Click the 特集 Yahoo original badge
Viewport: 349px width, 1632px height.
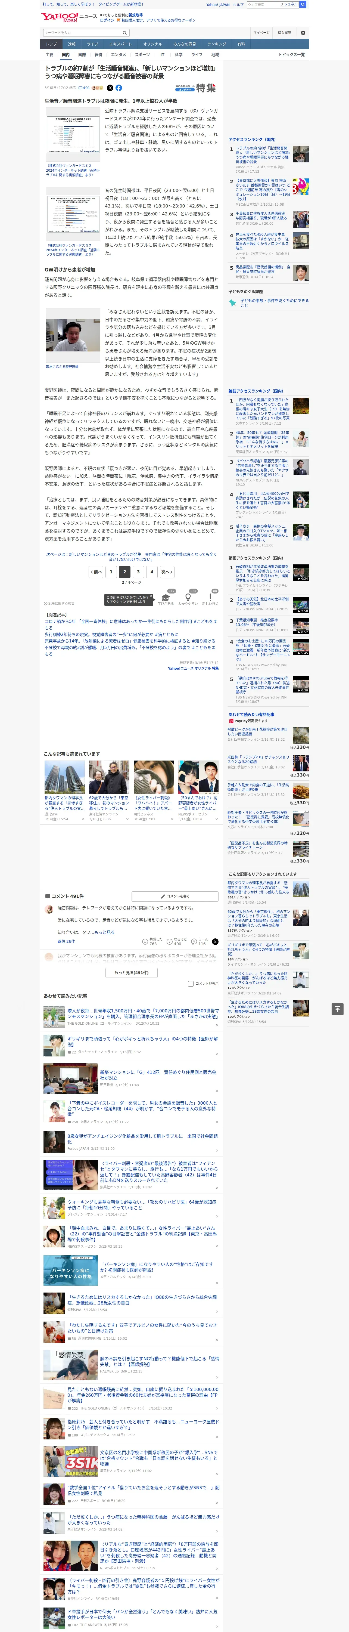196,88
